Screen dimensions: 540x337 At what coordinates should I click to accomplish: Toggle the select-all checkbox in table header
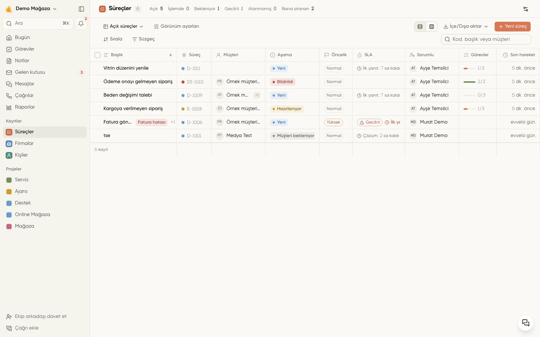[x=97, y=55]
